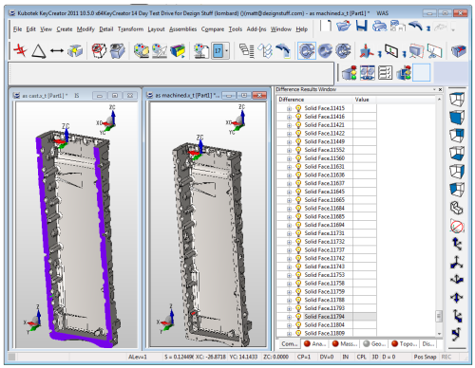Click the blank pale-blue toolbar button
Image resolution: width=475 pixels, height=368 pixels.
tap(422, 73)
